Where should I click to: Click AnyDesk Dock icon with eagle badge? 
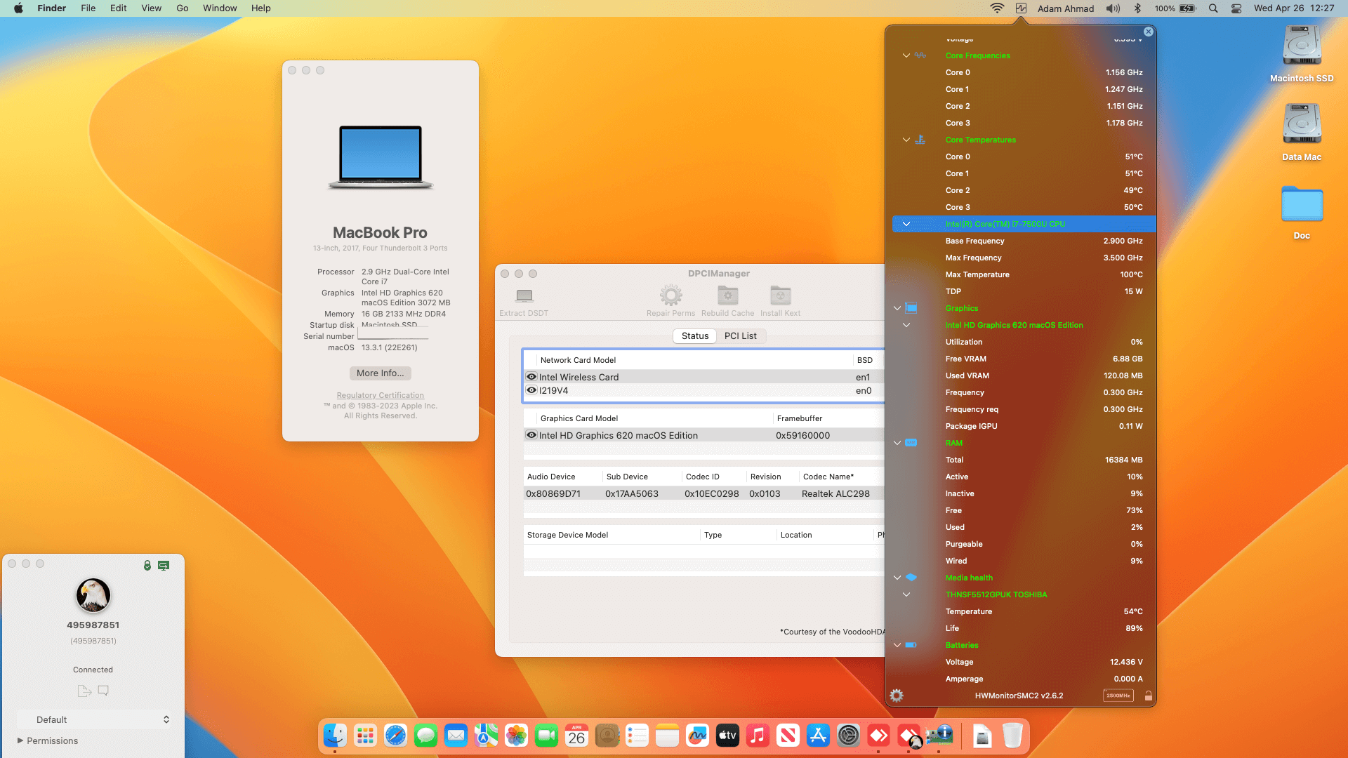909,736
